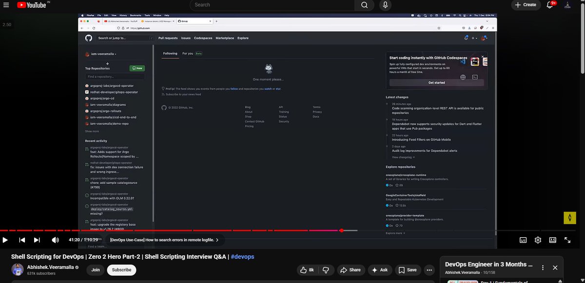Open the View changelog link
Viewport: 585px width, 283px height.
coord(403,157)
